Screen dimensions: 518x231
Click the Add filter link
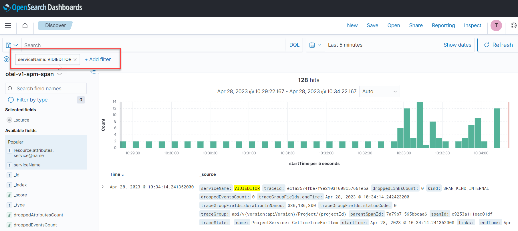tap(98, 59)
